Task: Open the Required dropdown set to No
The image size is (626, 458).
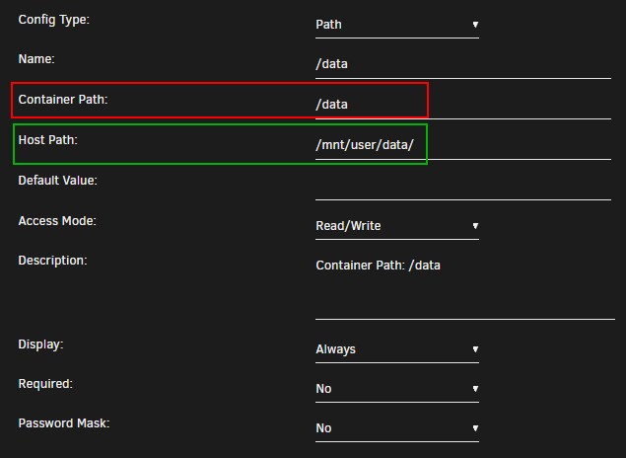Action: coord(396,389)
